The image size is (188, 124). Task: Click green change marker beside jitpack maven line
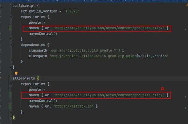click(x=10, y=106)
